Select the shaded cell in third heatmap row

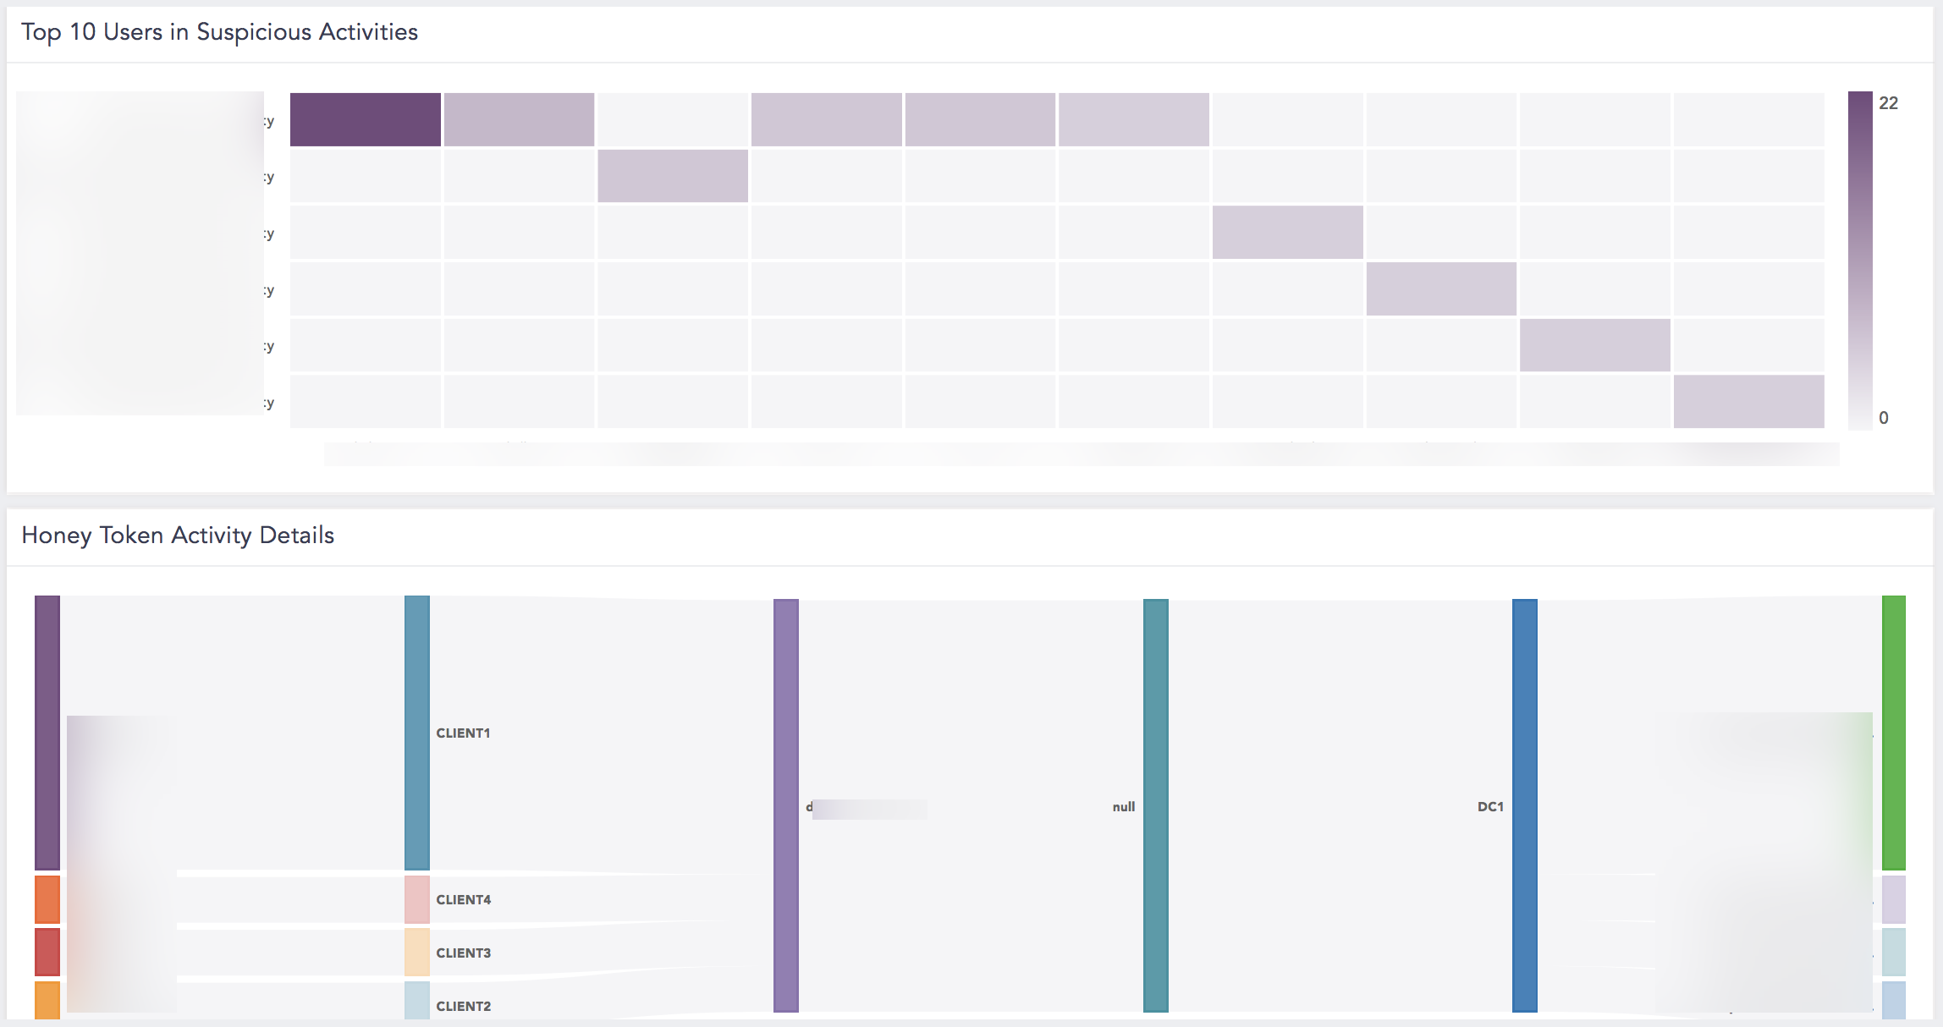click(x=1287, y=232)
